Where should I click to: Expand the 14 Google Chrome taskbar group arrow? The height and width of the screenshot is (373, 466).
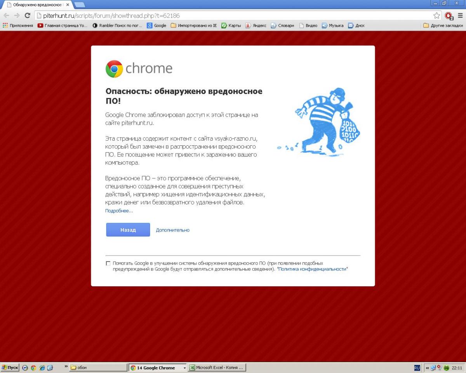tap(184, 368)
